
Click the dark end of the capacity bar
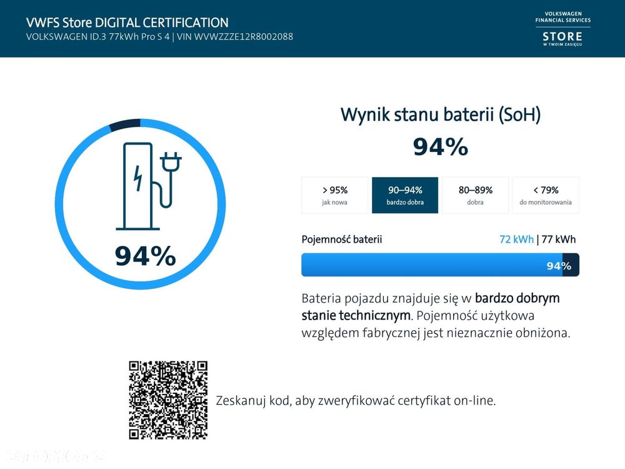571,265
